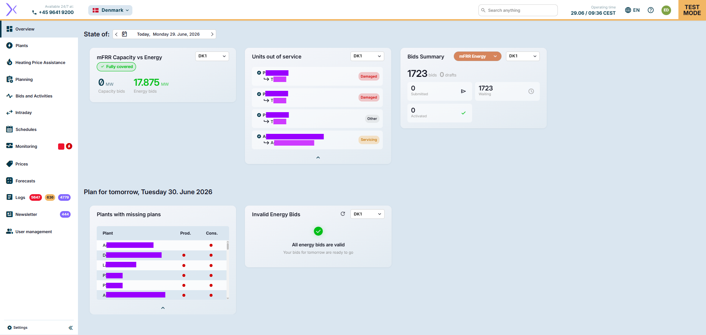Collapse the Plants with missing plans table
706x335 pixels.
(163, 308)
